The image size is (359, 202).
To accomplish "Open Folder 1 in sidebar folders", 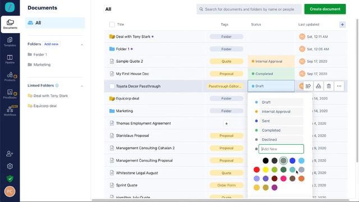I will [x=40, y=54].
